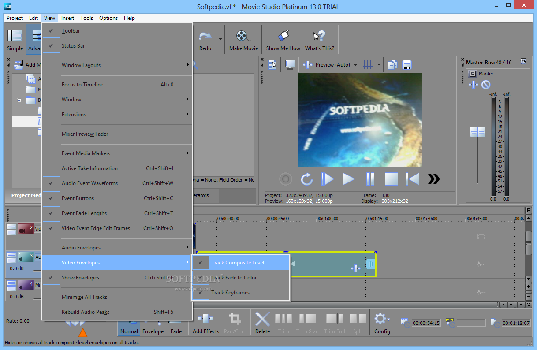
Task: Toggle loop playback in preview
Action: click(306, 179)
